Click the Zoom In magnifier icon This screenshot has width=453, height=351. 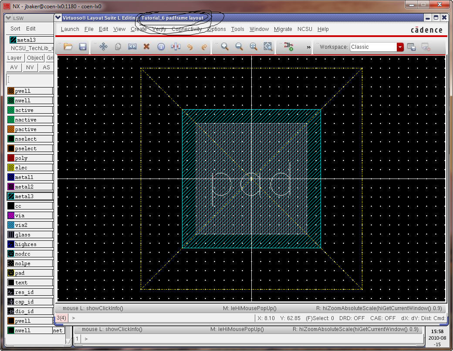point(225,47)
